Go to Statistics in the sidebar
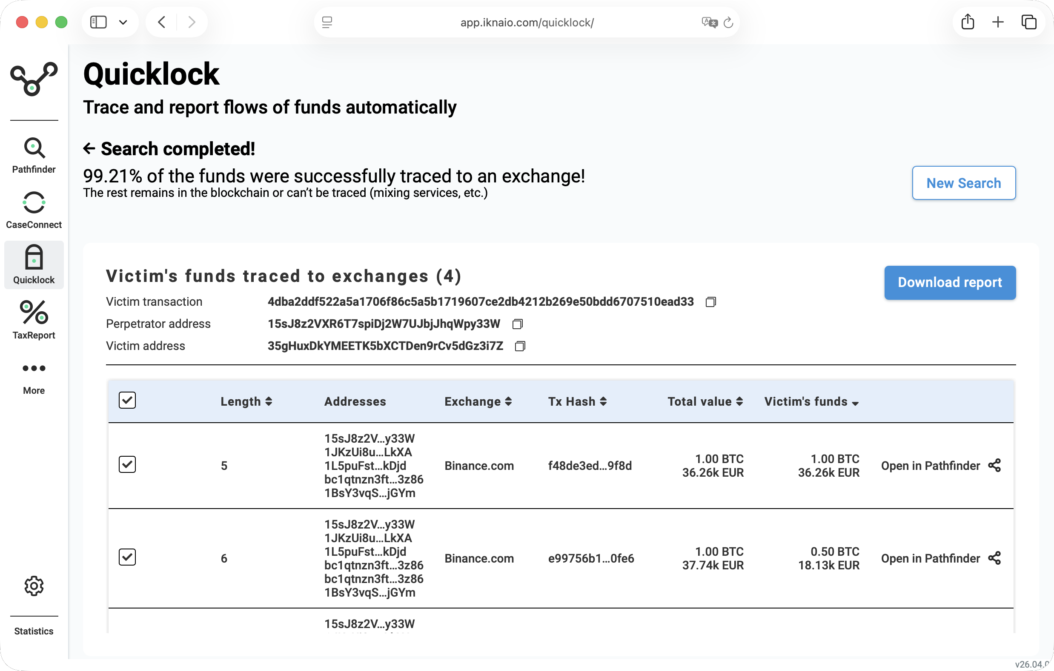This screenshot has height=671, width=1054. (x=34, y=631)
